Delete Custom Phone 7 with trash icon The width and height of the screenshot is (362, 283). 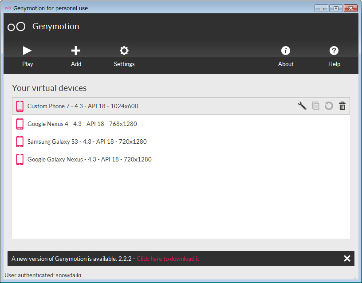point(342,106)
